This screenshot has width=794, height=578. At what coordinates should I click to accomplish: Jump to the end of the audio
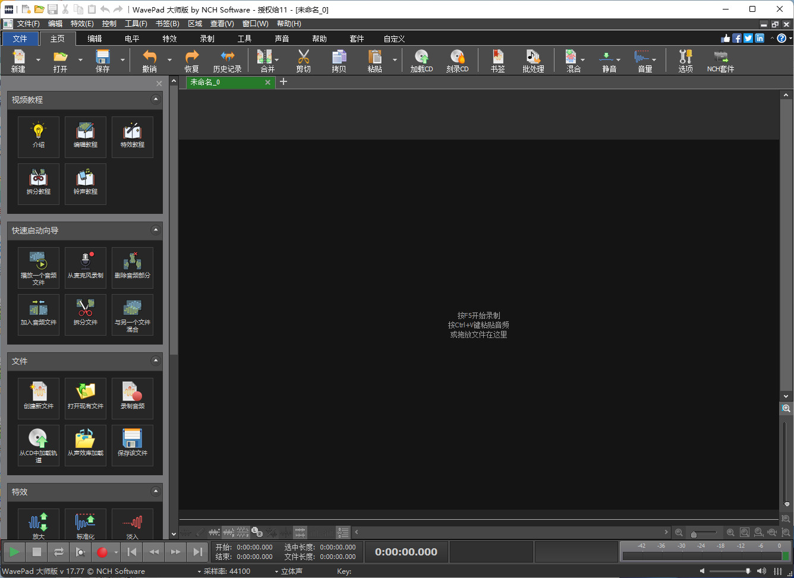[197, 552]
